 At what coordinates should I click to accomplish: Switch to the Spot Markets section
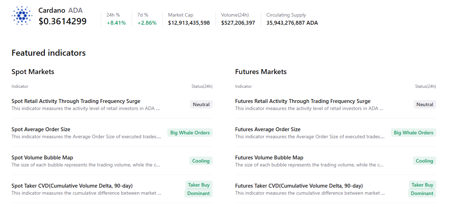click(x=33, y=72)
